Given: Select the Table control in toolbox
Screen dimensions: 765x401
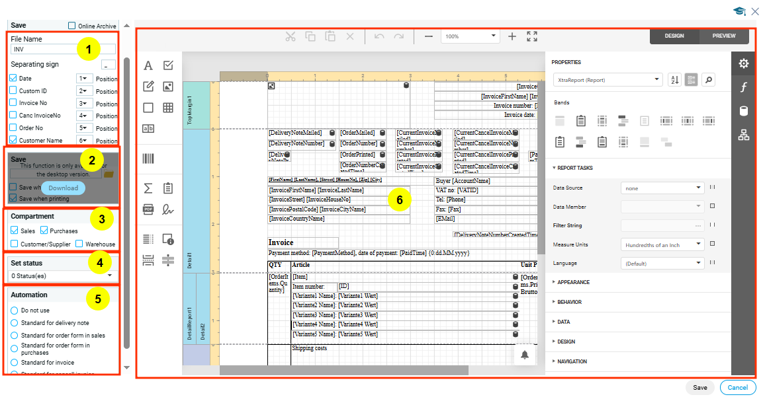Looking at the screenshot, I should point(168,108).
